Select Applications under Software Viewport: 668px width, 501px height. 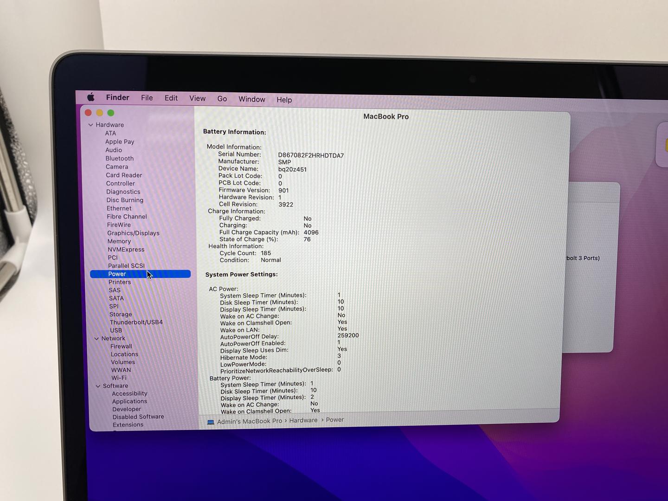pos(129,401)
